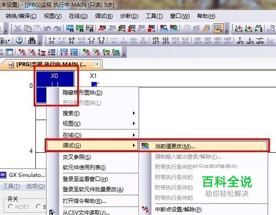This screenshot has width=276, height=215.
Task: Click the Redo arrow icon
Action: click(x=57, y=29)
